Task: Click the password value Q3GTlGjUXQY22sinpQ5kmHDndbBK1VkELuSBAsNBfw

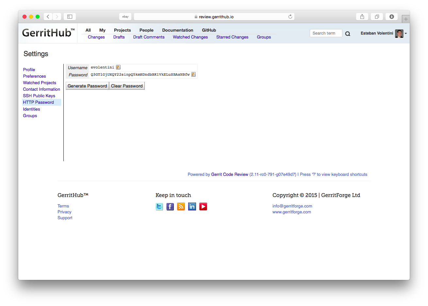Action: click(140, 74)
